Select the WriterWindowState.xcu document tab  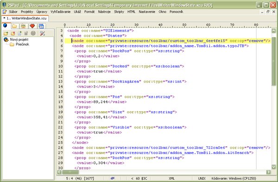point(25,18)
